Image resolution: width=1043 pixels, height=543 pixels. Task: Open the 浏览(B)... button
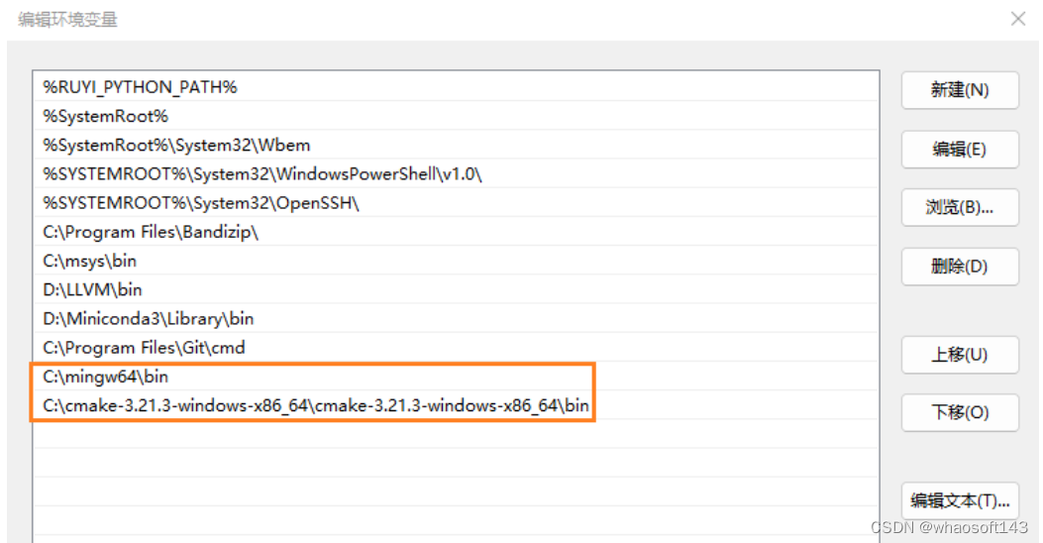[x=960, y=208]
